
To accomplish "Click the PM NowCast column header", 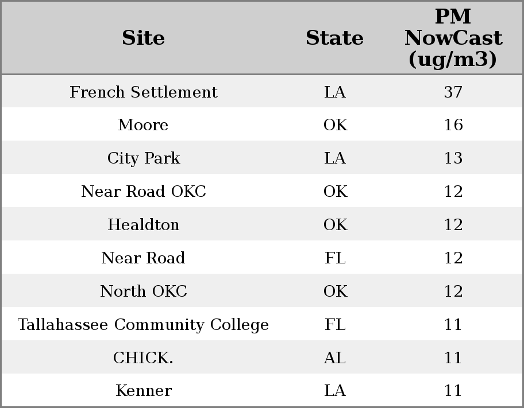I will 453,38.
